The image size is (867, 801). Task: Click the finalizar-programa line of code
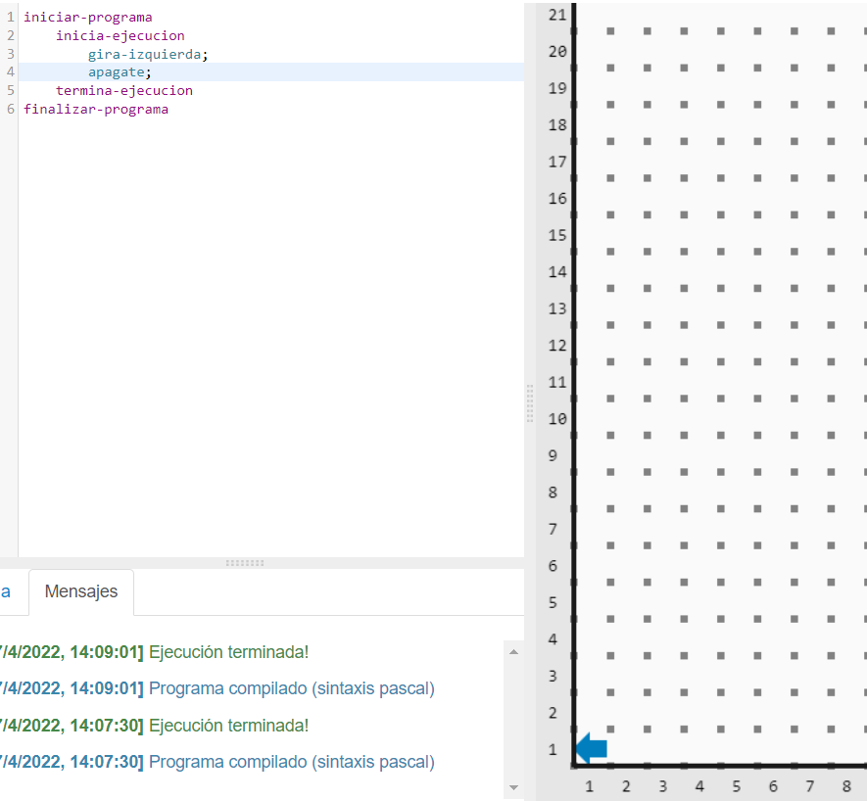[x=96, y=110]
